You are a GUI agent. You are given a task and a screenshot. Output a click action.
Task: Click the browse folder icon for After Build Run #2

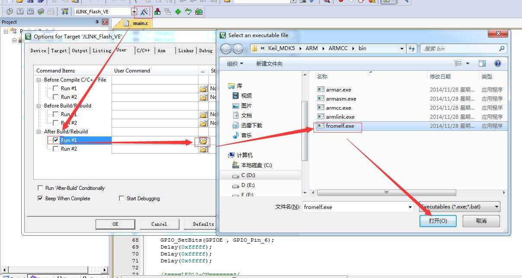203,149
